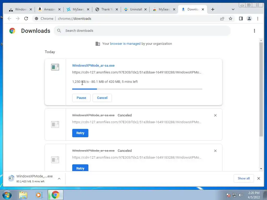Click the page vertical scrollbar thumb

[261, 89]
